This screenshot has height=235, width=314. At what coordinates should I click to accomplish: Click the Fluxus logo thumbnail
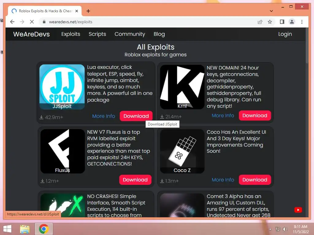pyautogui.click(x=63, y=151)
